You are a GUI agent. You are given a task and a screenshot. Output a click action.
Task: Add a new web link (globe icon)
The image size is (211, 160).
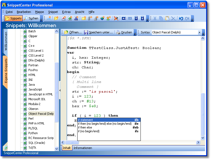tap(102, 18)
